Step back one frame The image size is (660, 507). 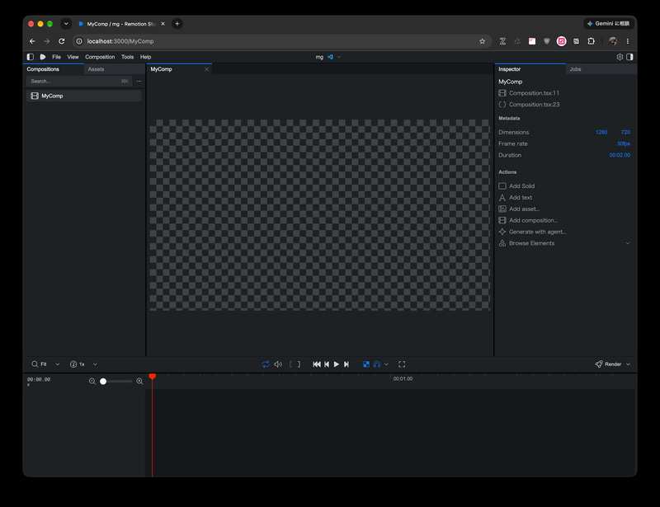pos(327,364)
